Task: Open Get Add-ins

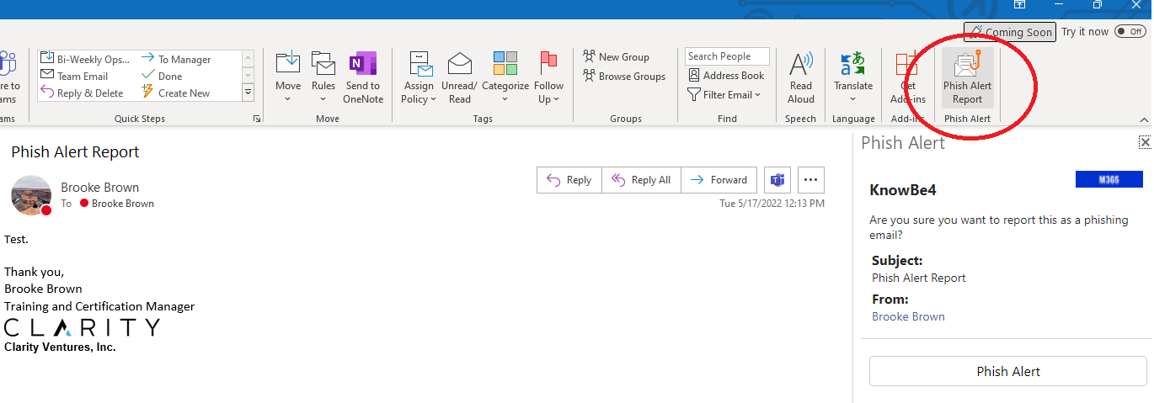Action: click(x=907, y=78)
